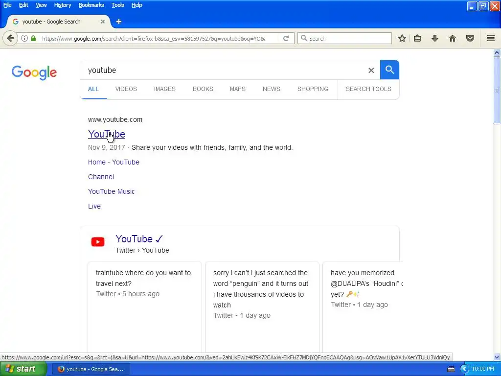Click Twitter › YouTube breadcrumb text
Viewport: 501px width, 376px height.
pos(142,250)
